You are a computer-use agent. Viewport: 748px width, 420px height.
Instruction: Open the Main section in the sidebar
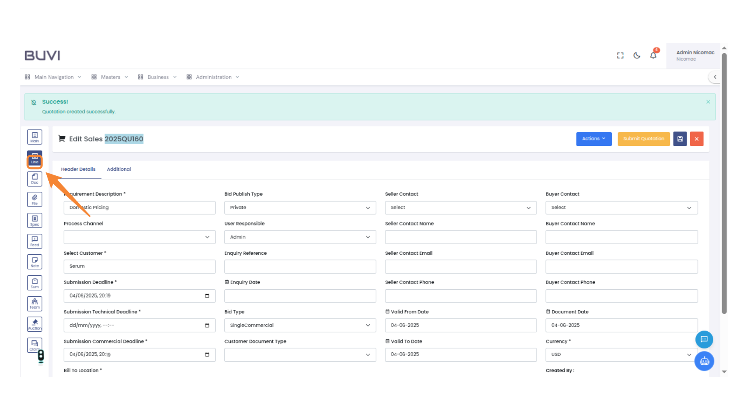click(34, 137)
